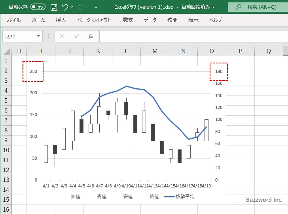Click the Save floppy disk icon
The height and width of the screenshot is (214, 288).
click(54, 7)
